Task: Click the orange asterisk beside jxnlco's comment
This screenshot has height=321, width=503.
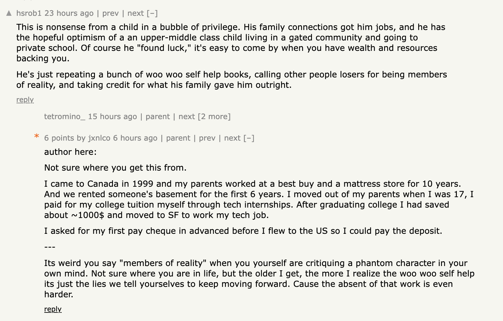Action: 37,136
